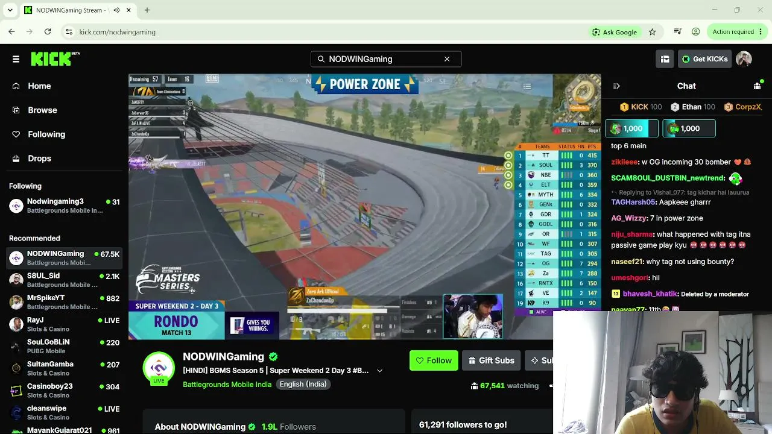View site information next to the address

[69, 32]
